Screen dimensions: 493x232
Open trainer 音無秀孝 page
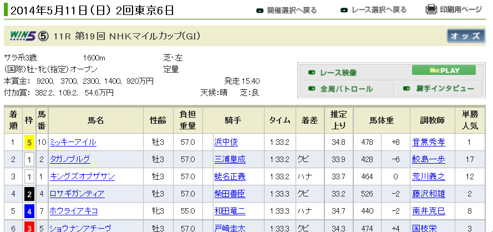[x=429, y=142]
